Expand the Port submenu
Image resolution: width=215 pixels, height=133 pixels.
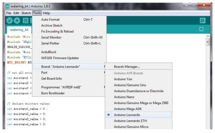[x=69, y=73]
